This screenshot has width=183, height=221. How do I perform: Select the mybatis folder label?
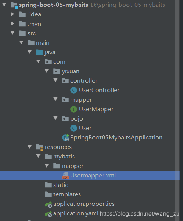pyautogui.click(x=64, y=157)
